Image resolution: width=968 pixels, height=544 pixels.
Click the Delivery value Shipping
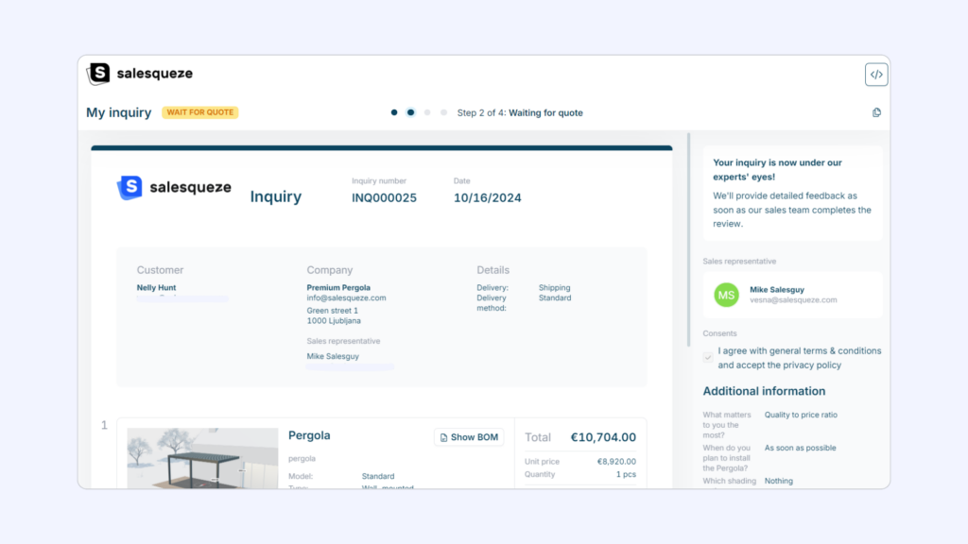554,287
